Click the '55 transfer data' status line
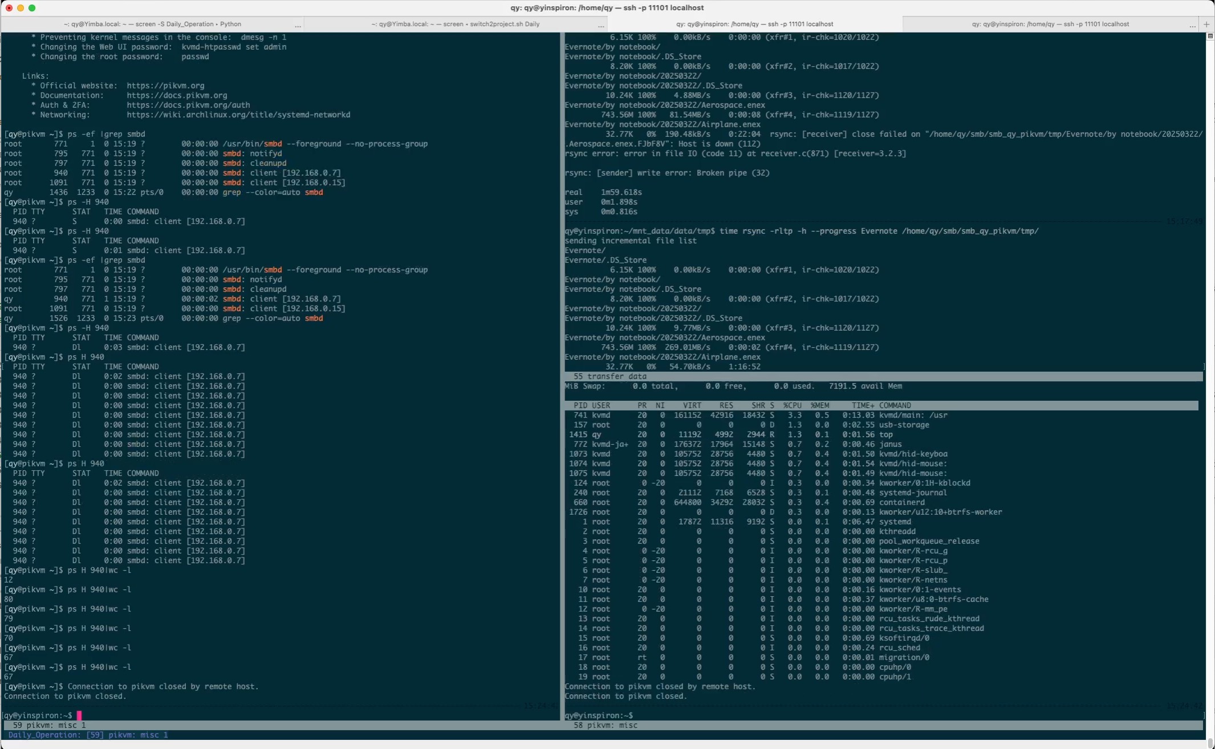 884,376
